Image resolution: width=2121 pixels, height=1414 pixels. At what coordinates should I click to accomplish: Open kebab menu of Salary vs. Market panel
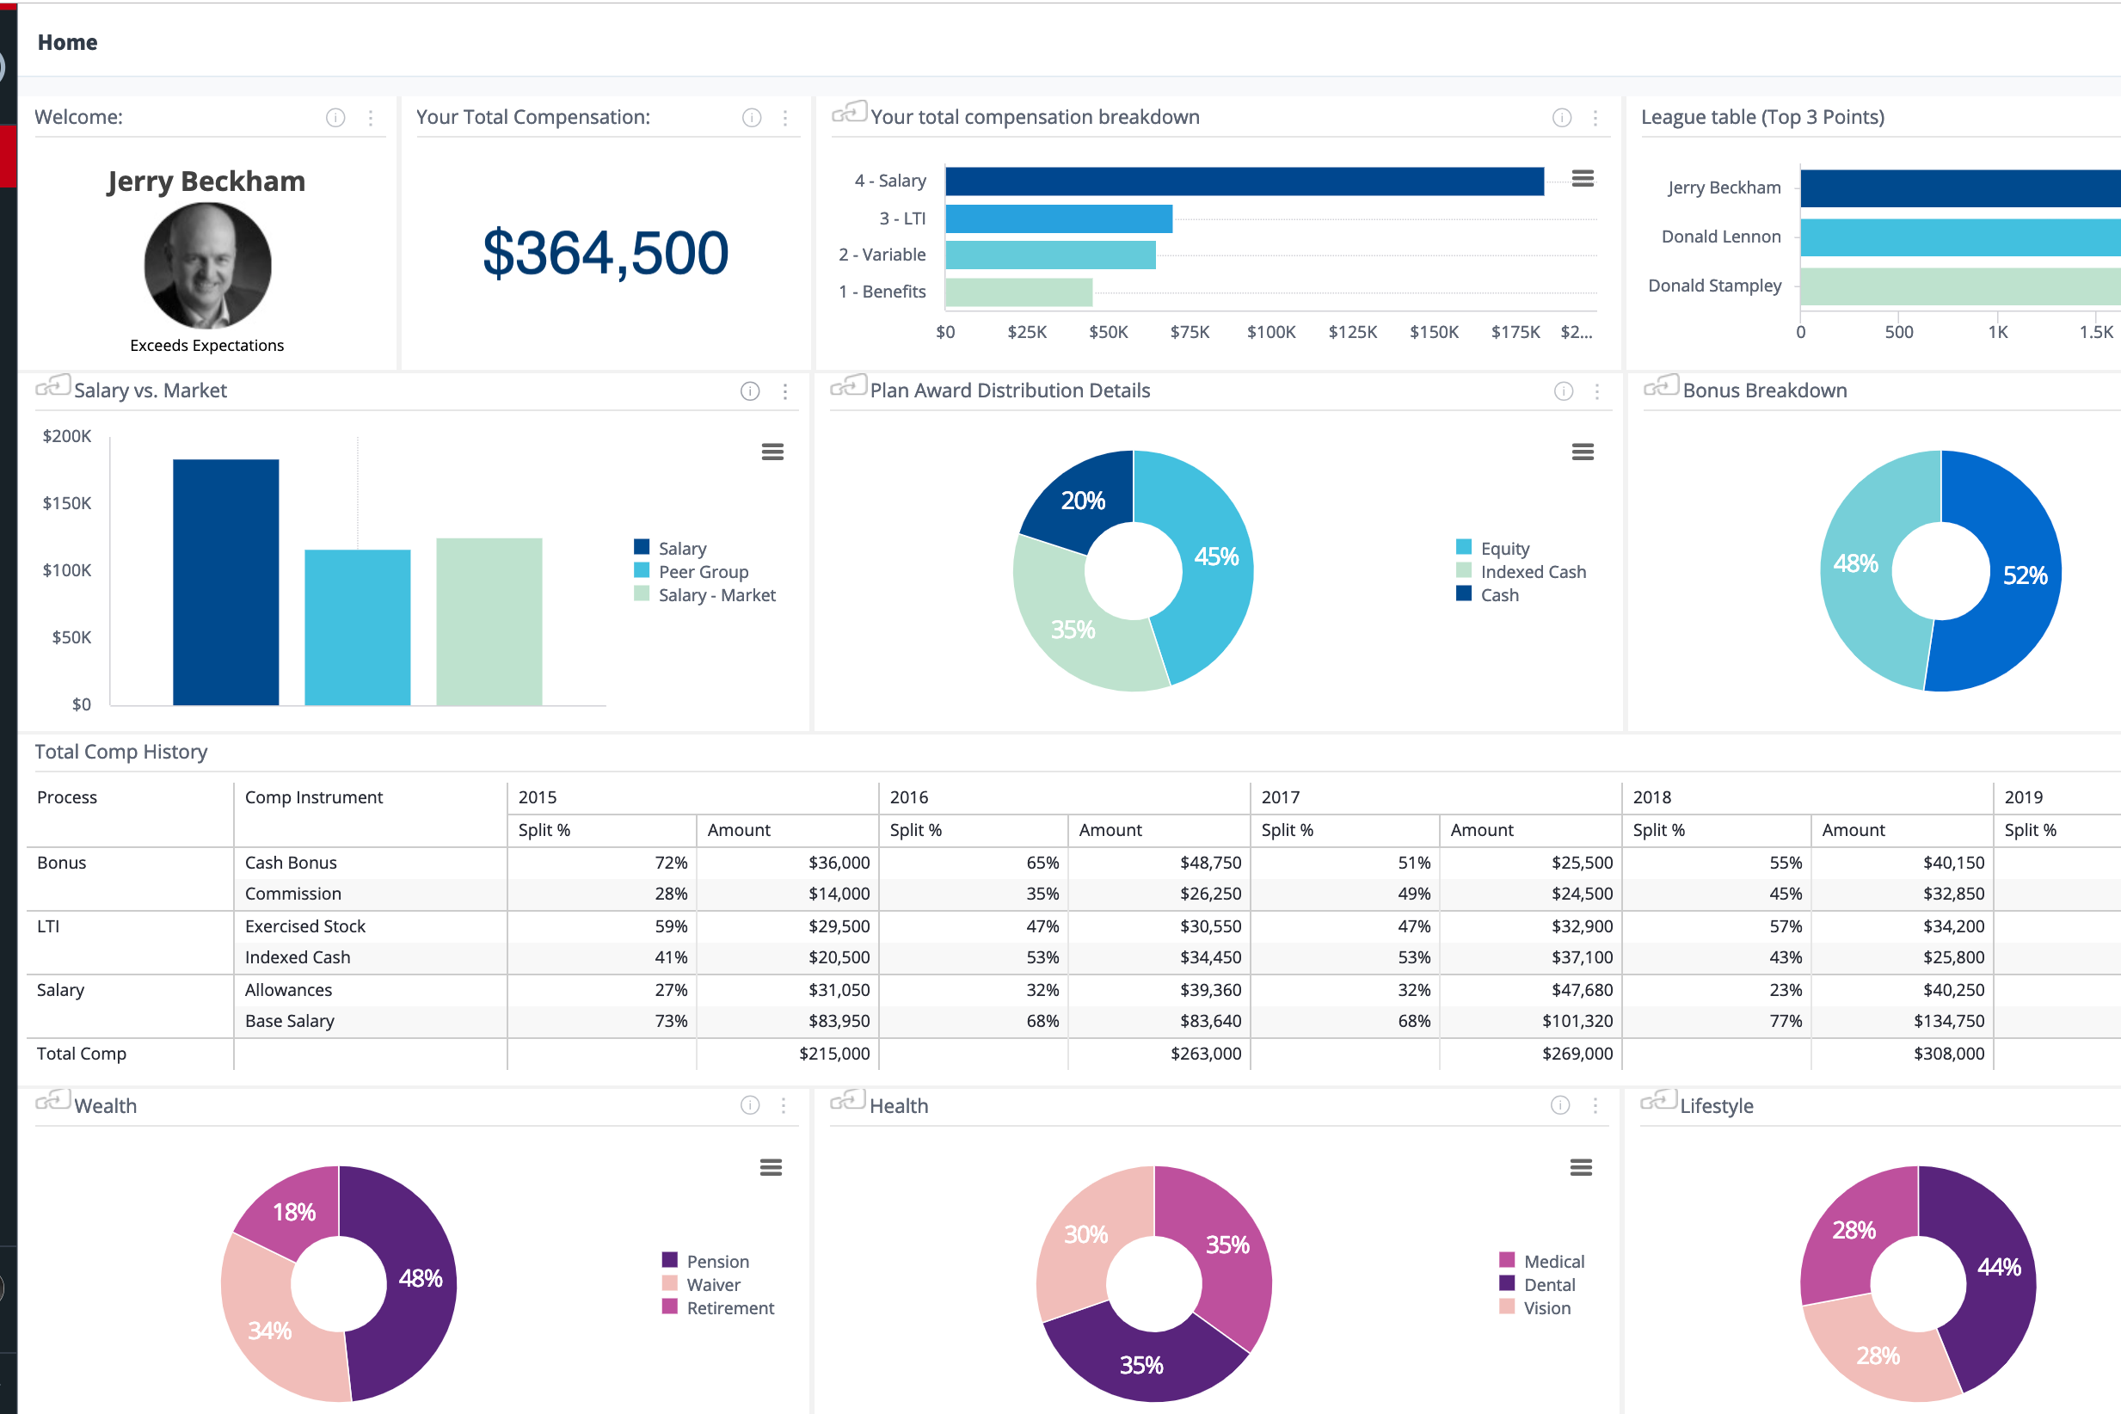tap(785, 391)
